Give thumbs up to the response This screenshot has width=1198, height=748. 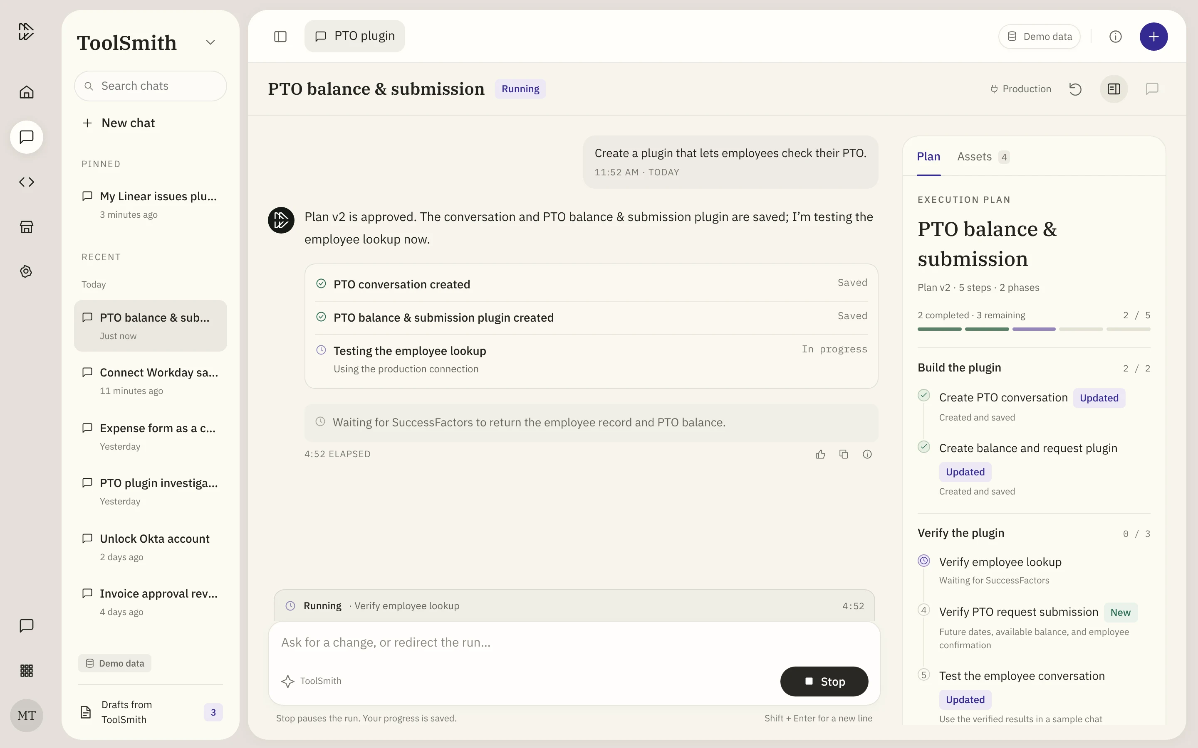[x=820, y=454]
